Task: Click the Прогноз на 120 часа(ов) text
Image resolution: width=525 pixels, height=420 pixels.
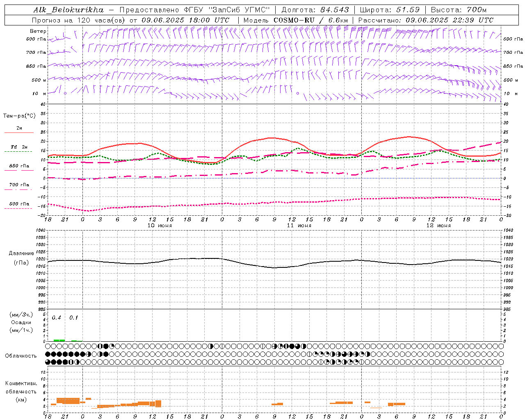Action: click(79, 20)
